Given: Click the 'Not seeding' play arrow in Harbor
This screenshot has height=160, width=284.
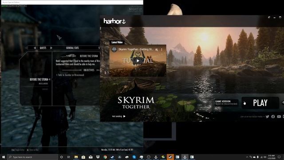Looking at the screenshot, I should click(124, 116).
